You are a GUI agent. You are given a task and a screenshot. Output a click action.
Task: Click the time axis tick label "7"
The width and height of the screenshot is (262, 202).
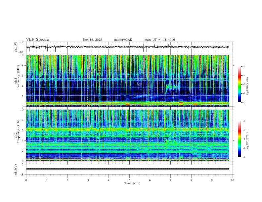tap(171, 180)
